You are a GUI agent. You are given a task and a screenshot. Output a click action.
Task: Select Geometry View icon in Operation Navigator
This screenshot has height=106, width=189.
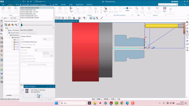(12, 25)
